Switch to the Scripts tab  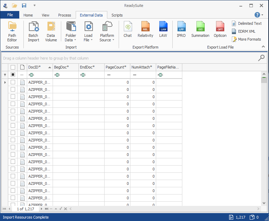pos(117,15)
